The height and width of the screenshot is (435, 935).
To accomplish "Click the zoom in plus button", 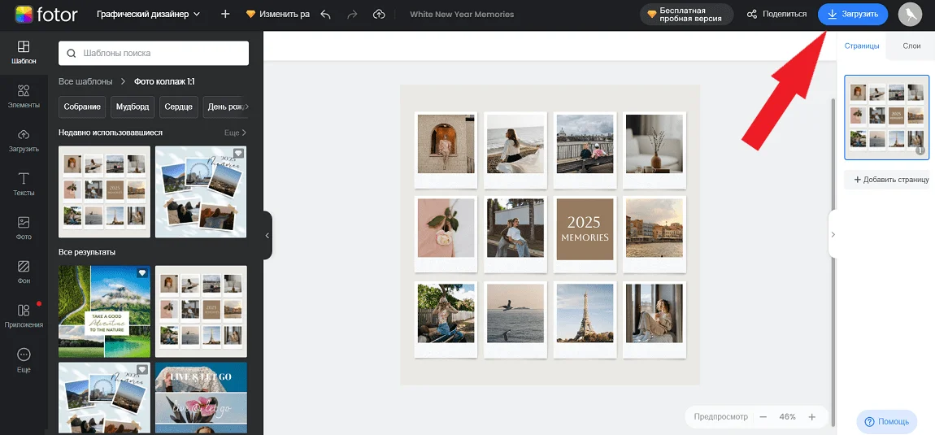I will tap(811, 417).
